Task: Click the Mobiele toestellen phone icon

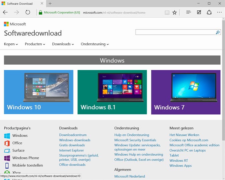Action: 7,166
